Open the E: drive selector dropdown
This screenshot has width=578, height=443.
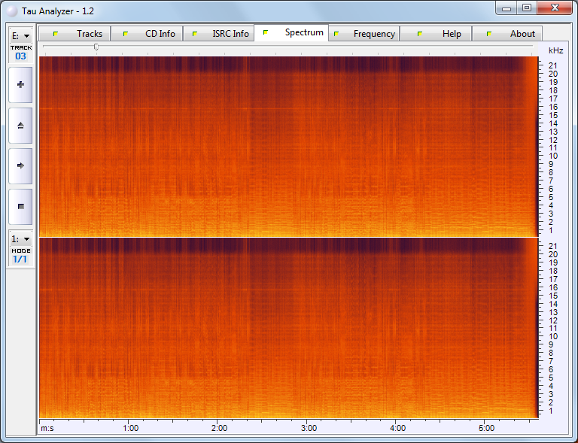point(20,35)
